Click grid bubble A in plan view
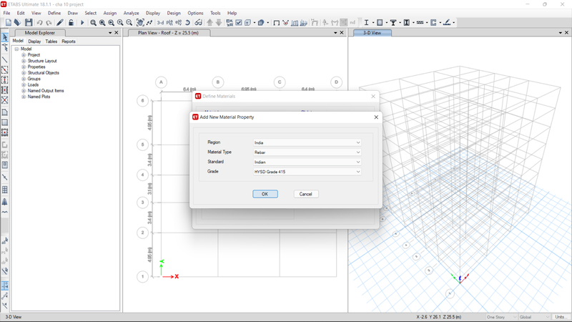This screenshot has width=572, height=322. pyautogui.click(x=161, y=82)
